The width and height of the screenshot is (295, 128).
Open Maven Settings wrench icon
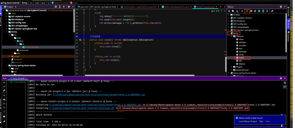(272, 11)
